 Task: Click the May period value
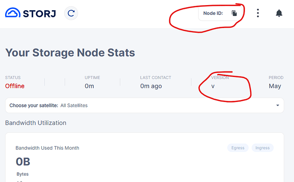(275, 86)
